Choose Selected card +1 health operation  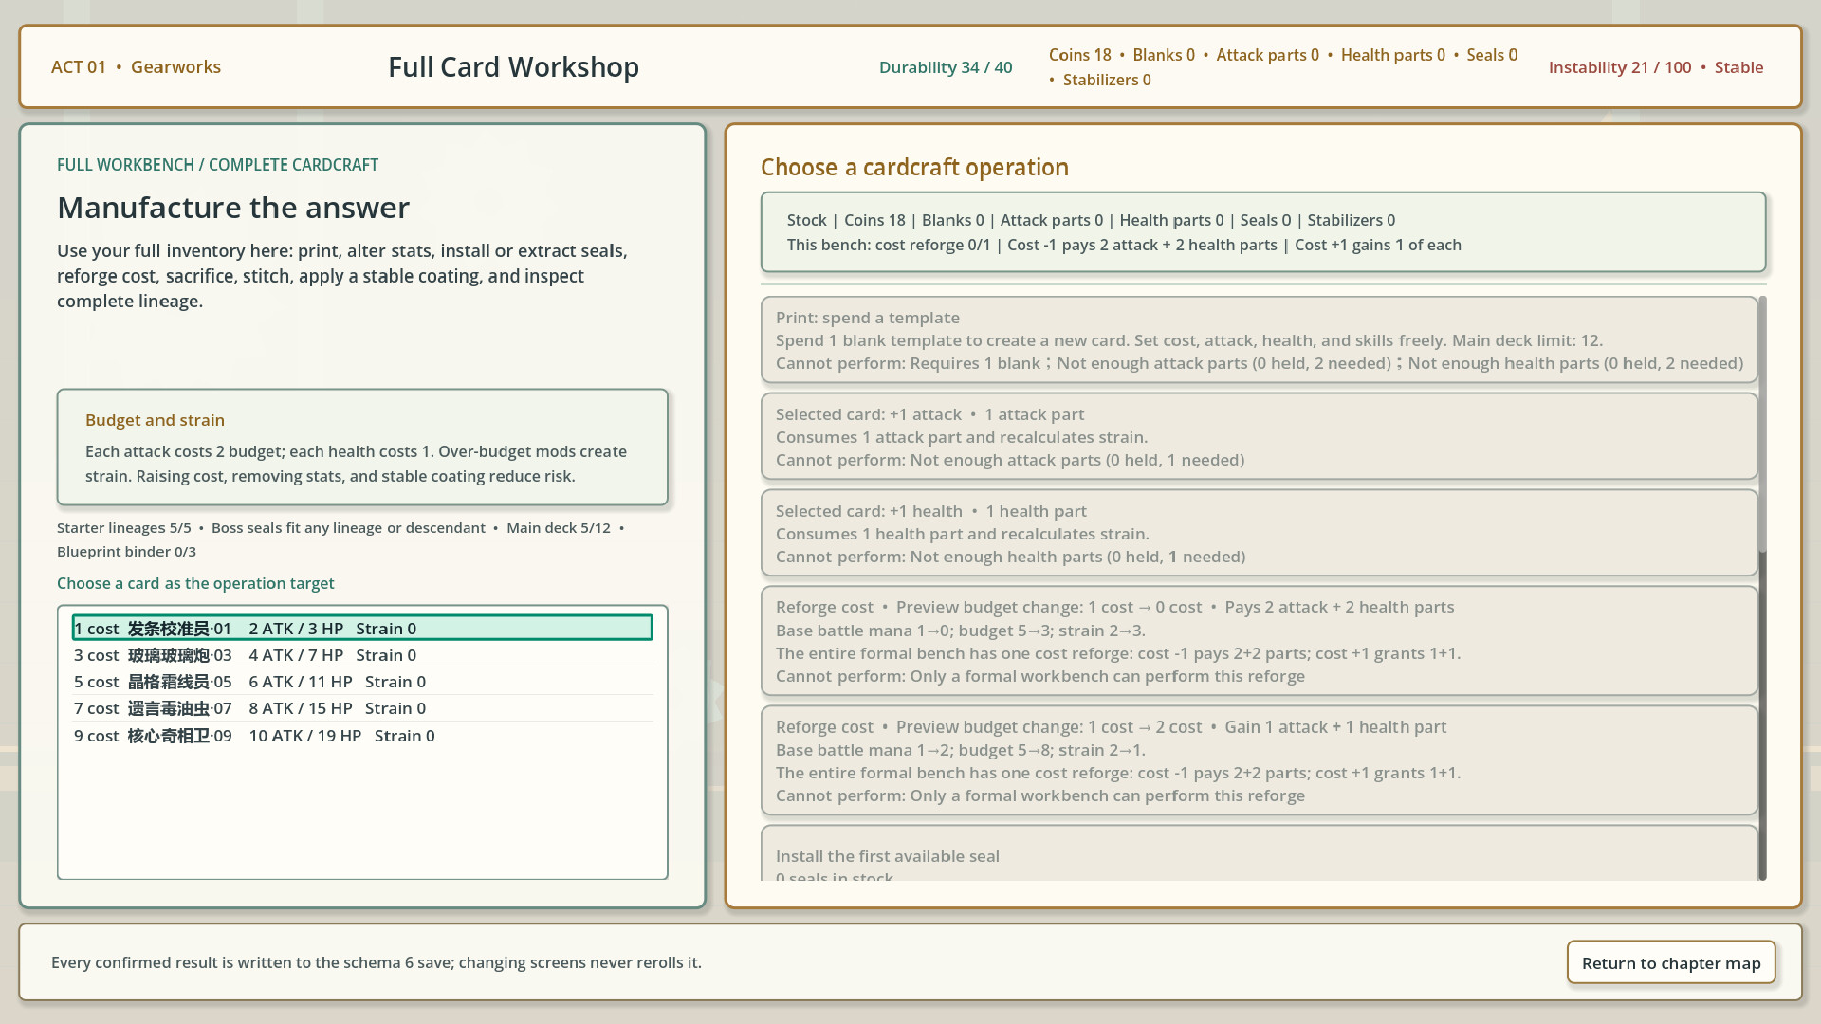point(1259,533)
